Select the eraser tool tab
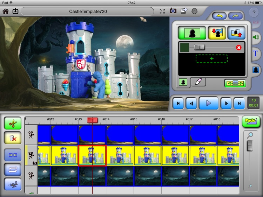The image size is (263, 197). point(198,82)
